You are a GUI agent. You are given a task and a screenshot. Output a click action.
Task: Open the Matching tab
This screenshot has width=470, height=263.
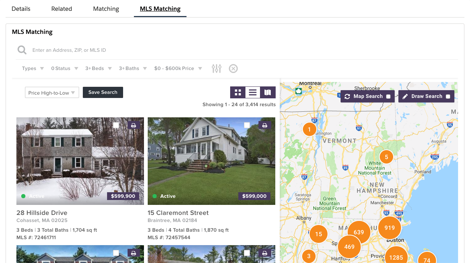106,9
